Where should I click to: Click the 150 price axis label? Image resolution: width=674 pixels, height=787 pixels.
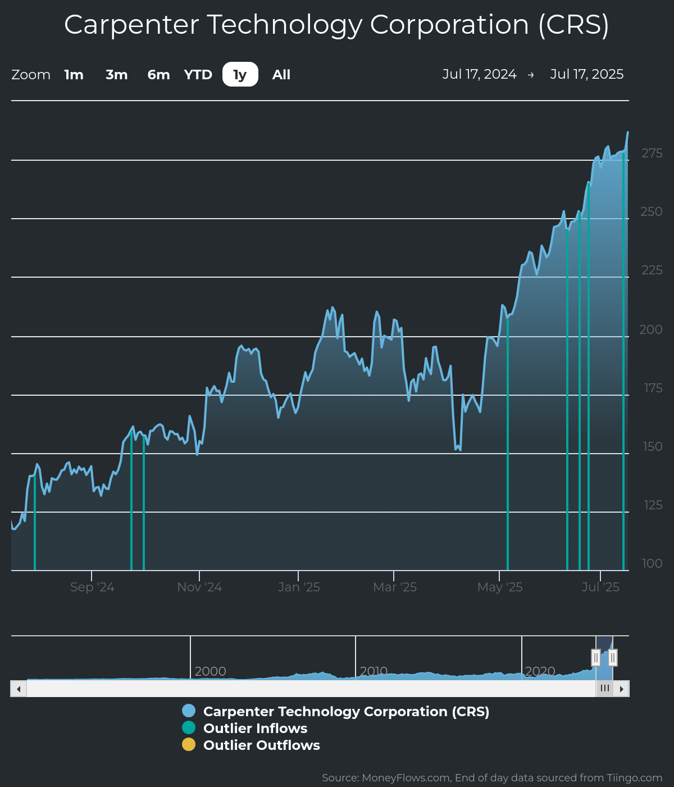[653, 446]
